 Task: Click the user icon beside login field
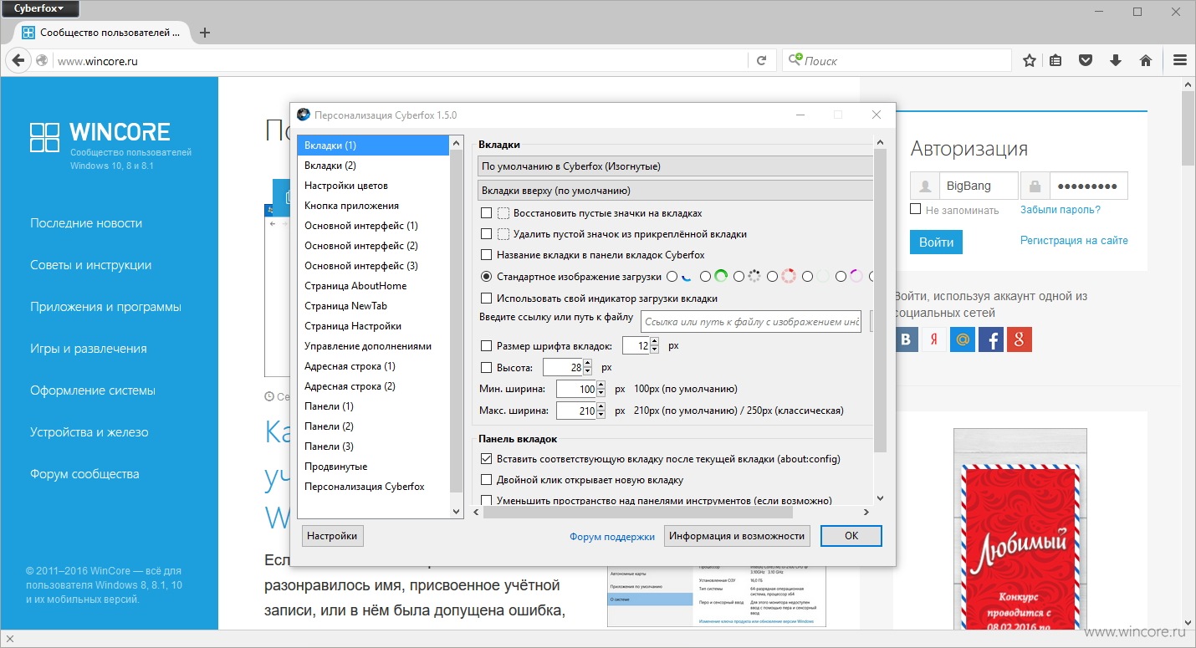(x=924, y=186)
